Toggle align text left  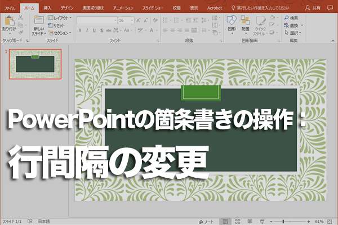(165, 30)
